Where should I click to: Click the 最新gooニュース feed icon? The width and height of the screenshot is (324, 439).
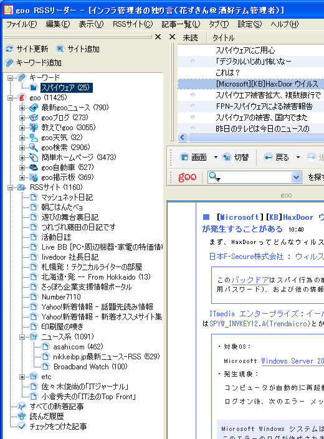(34, 108)
